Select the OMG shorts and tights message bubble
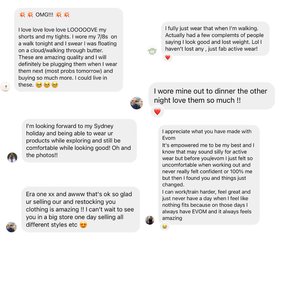 pyautogui.click(x=69, y=50)
